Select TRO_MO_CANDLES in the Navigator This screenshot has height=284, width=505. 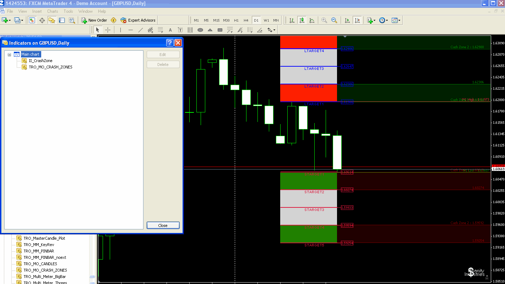[40, 264]
